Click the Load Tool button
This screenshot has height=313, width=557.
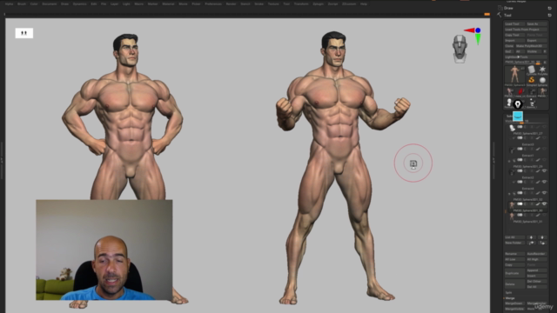tap(515, 23)
